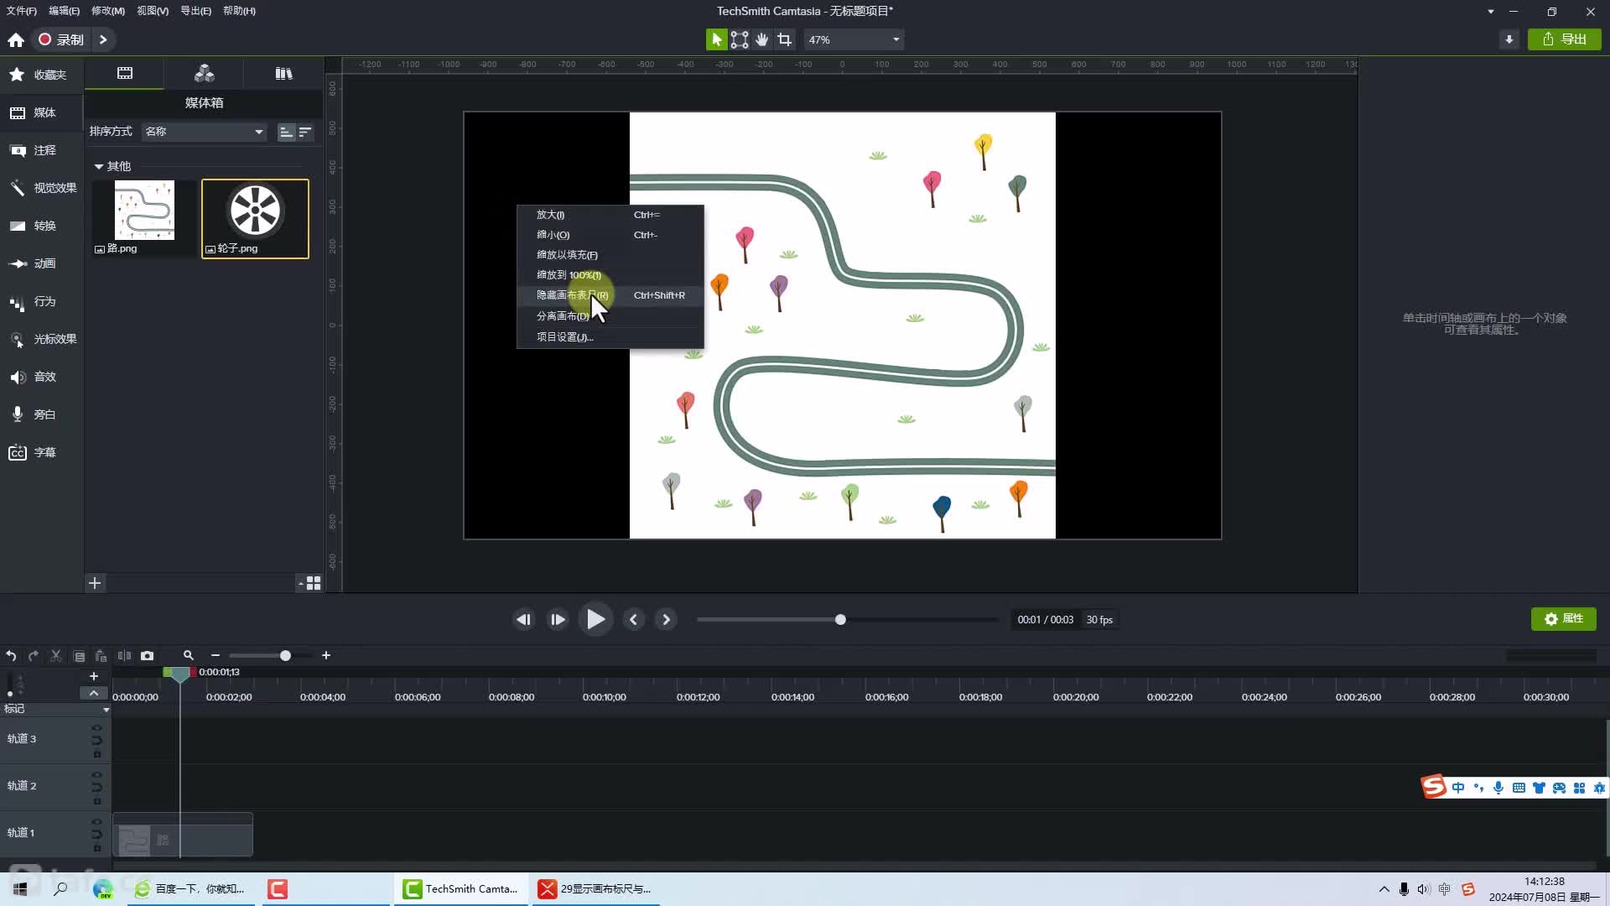Click the timeline paste icon
This screenshot has width=1610, height=906.
point(101,655)
